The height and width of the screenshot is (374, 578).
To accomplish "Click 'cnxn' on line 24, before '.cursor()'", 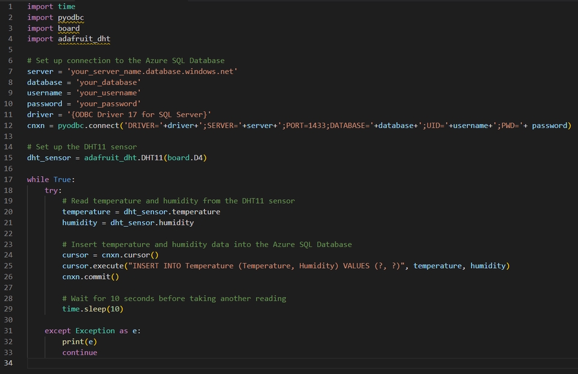I will (x=111, y=255).
